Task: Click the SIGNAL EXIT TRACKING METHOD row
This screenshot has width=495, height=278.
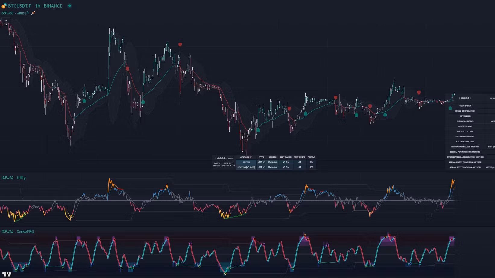Action: [465, 167]
